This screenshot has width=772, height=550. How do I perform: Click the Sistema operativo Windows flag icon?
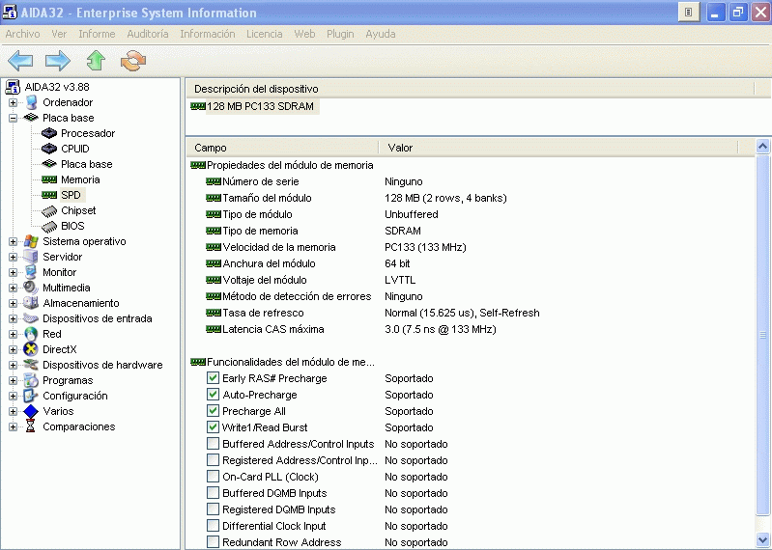[31, 241]
